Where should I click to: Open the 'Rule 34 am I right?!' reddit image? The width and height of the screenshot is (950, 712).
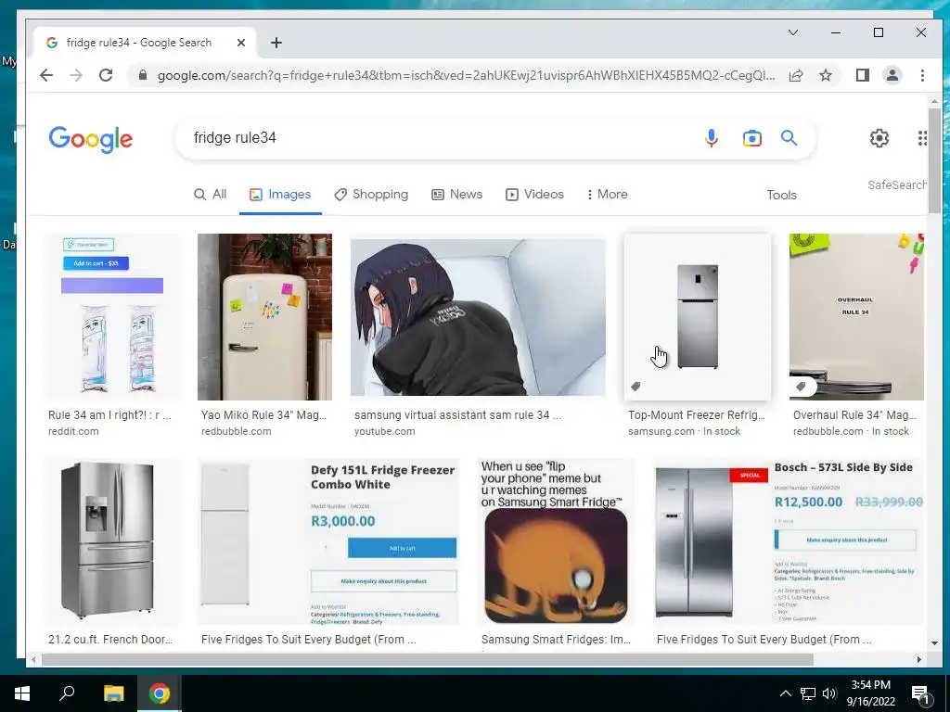pyautogui.click(x=112, y=317)
